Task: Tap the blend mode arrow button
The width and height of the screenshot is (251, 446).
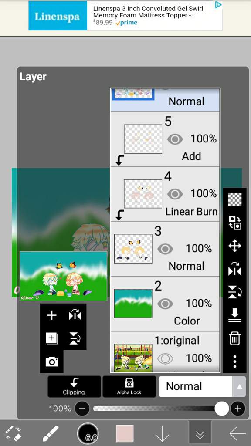Action: coord(239,386)
